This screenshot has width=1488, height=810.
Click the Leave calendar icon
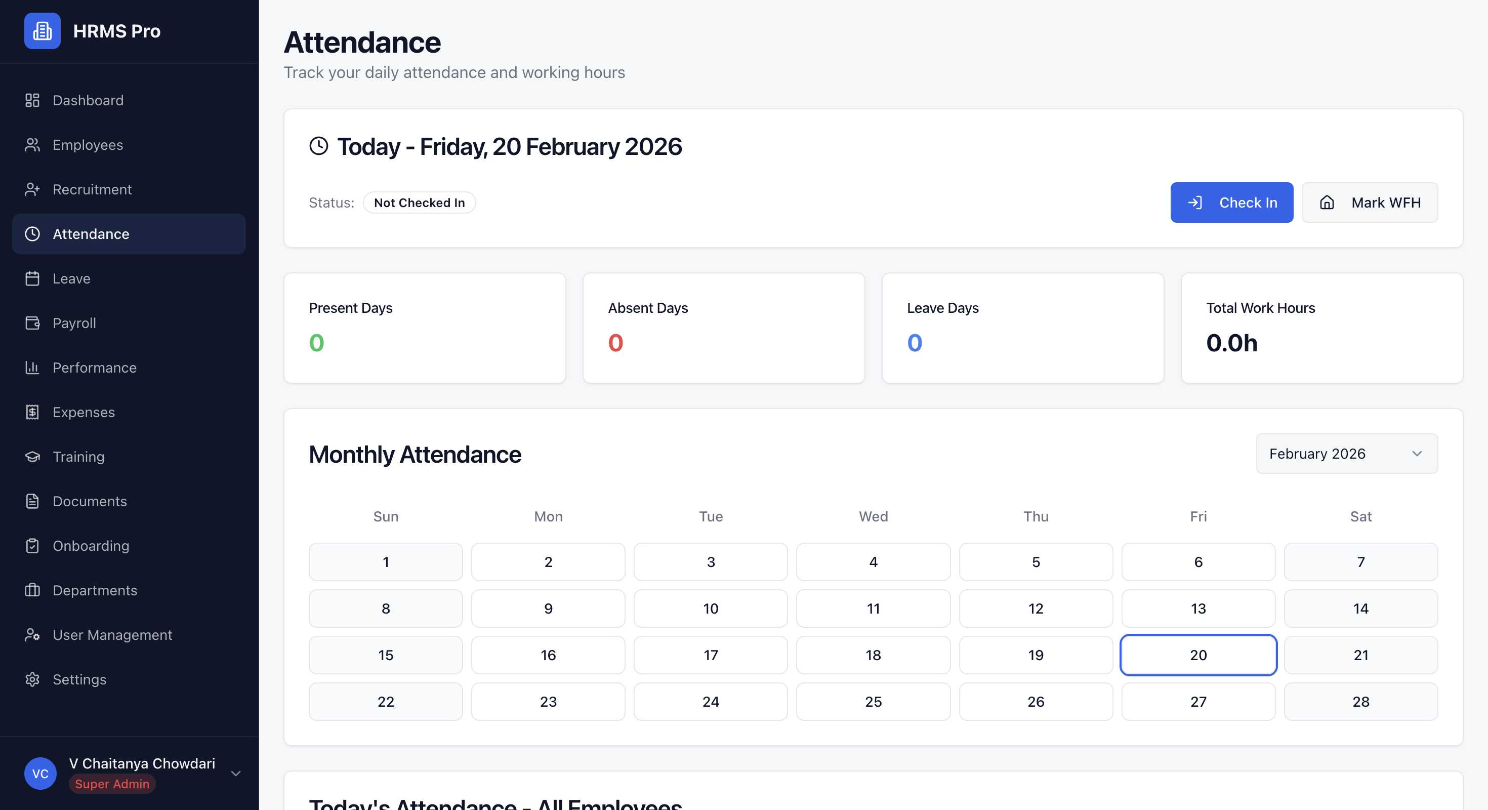point(32,278)
